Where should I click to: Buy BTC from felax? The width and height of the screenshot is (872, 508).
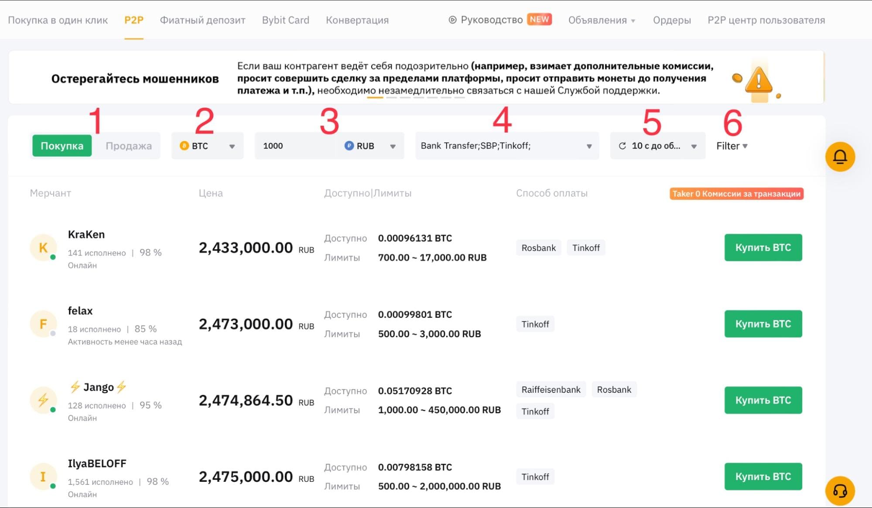[x=763, y=324]
